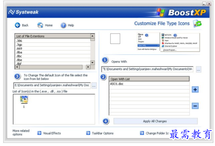Click the extension list scroll-down arrow
Viewport: 215px width, 146px height.
(x=93, y=63)
